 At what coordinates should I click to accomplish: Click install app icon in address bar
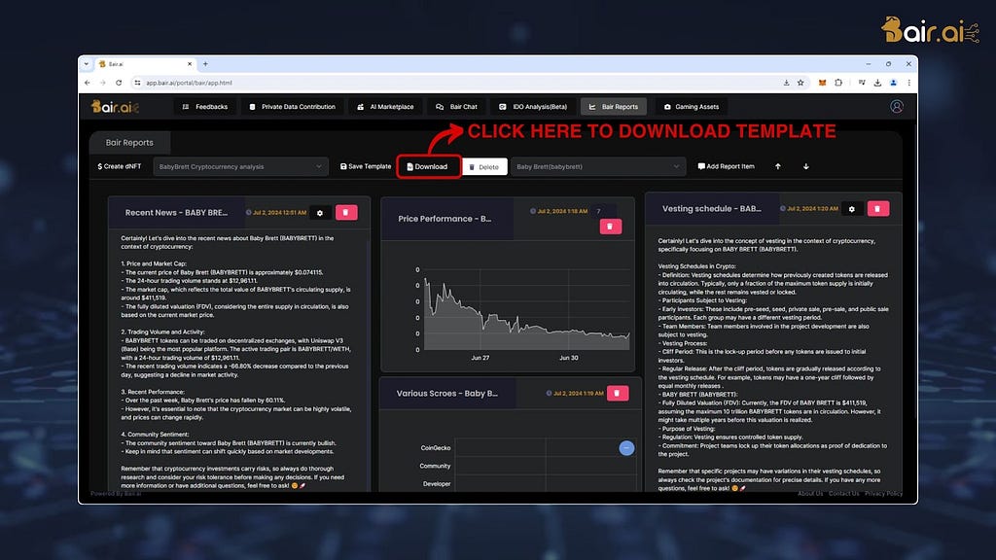pos(786,83)
